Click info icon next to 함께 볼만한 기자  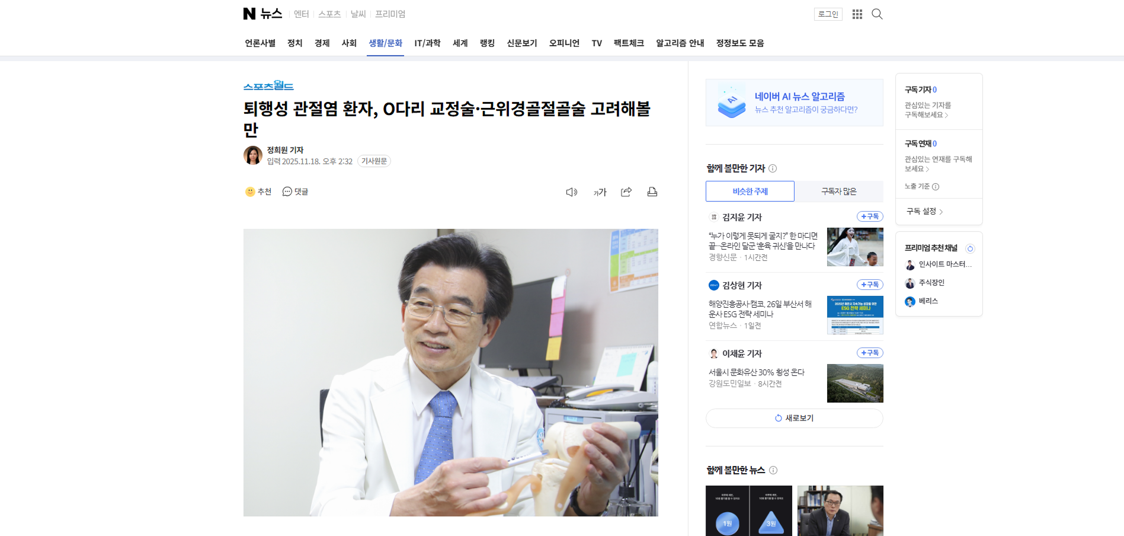(x=773, y=168)
